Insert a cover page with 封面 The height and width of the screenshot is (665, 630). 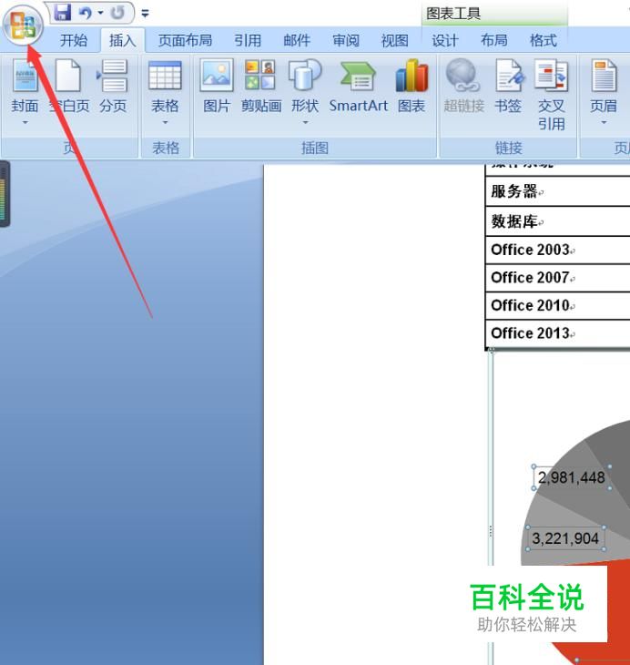click(x=25, y=86)
